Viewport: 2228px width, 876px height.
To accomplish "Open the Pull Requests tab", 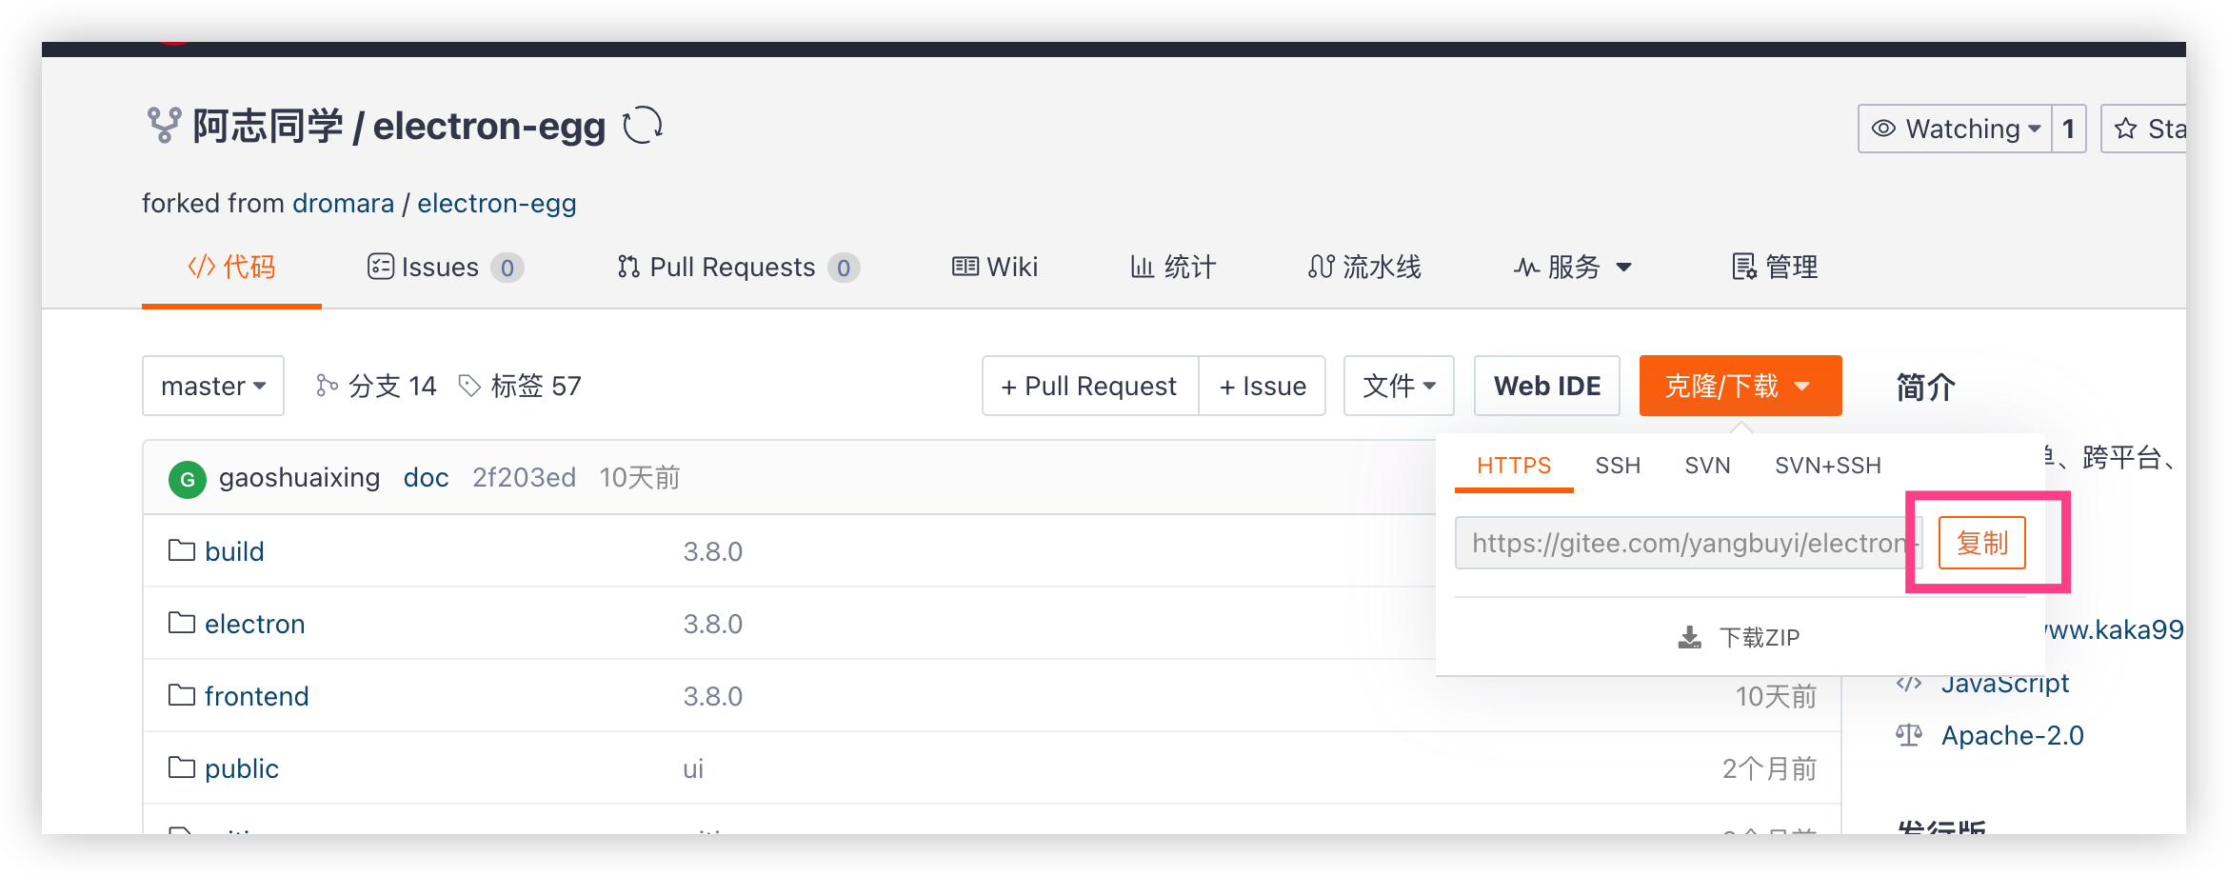I will pyautogui.click(x=738, y=267).
